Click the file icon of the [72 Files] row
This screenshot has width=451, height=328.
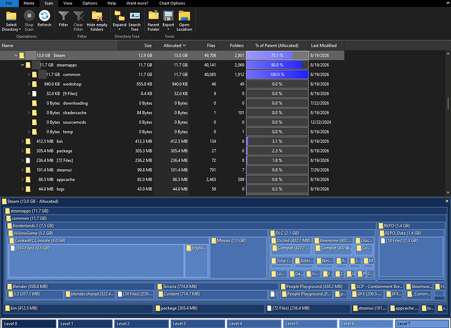pyautogui.click(x=28, y=161)
